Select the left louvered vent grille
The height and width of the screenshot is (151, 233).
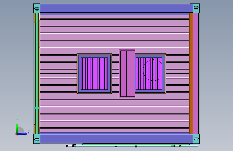point(95,74)
